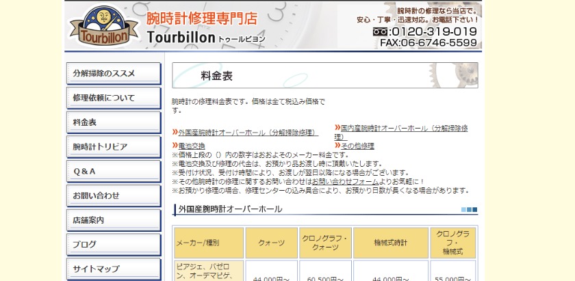Open the 腕時計トリビア page

114,147
